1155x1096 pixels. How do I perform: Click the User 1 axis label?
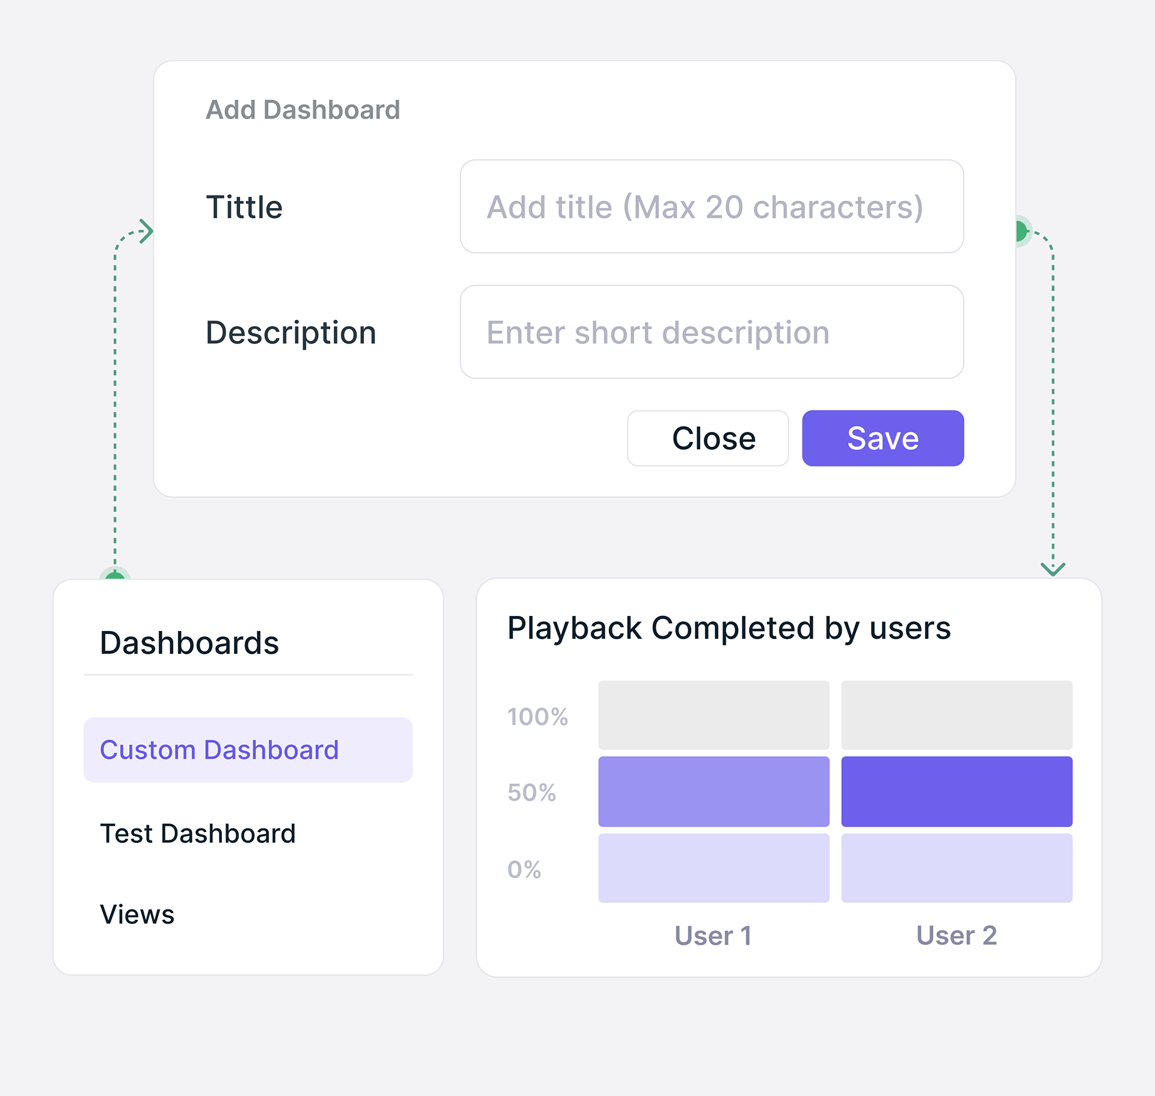713,935
